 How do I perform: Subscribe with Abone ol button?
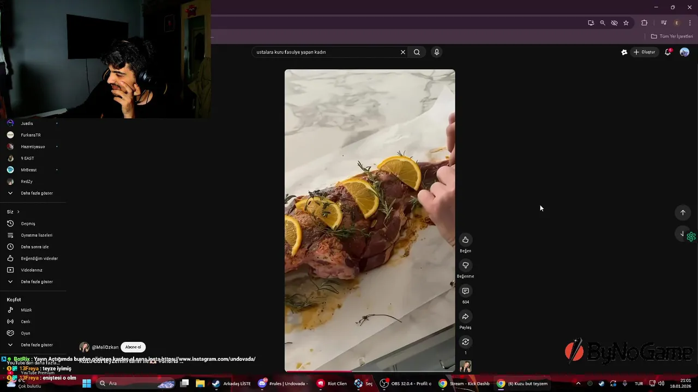(133, 347)
